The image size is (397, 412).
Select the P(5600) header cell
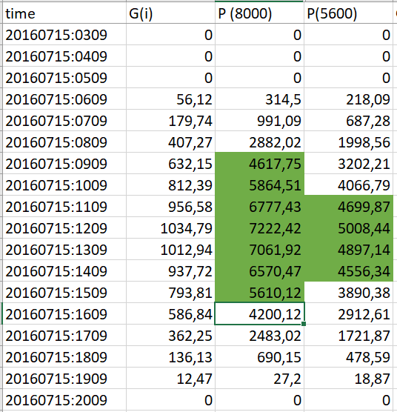[x=348, y=13]
